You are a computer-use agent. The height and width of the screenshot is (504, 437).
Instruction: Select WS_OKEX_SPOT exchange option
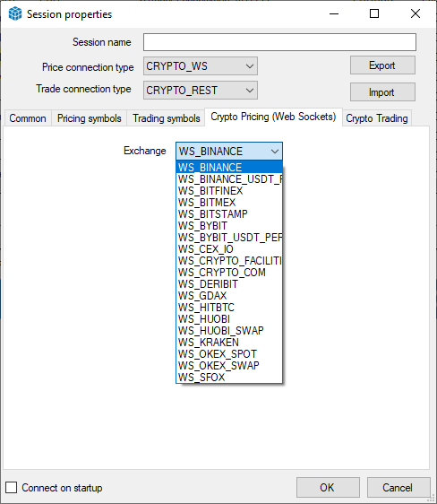click(229, 354)
